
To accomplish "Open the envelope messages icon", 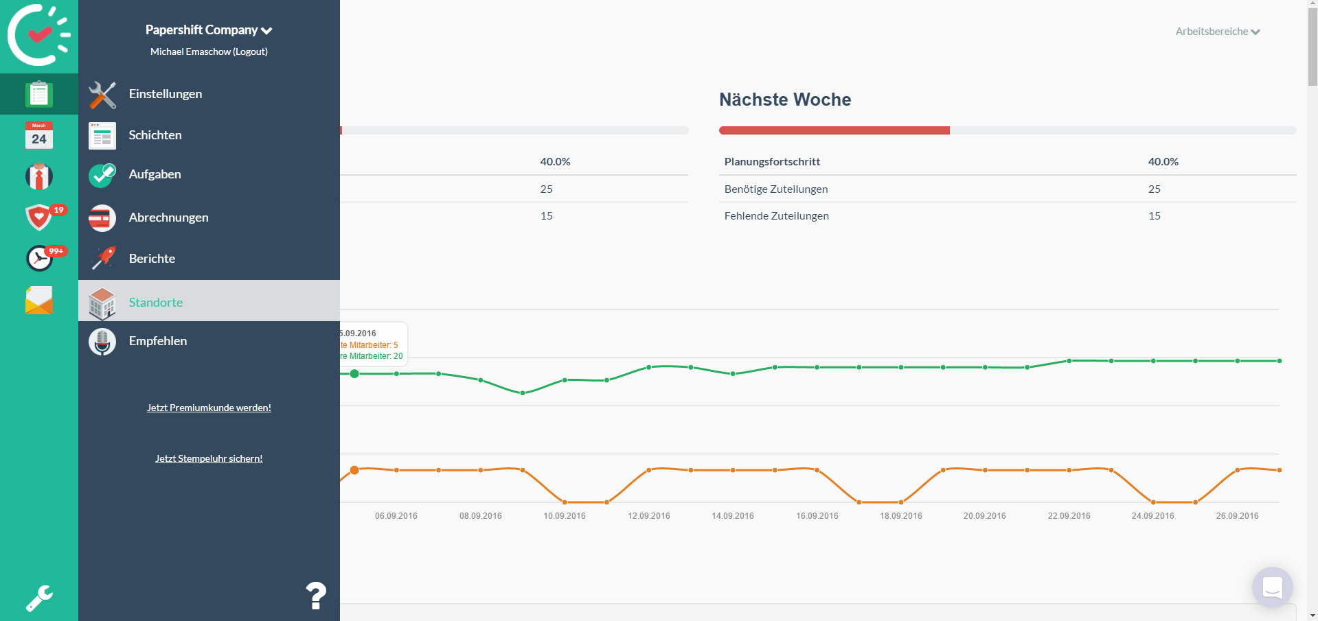I will click(39, 300).
